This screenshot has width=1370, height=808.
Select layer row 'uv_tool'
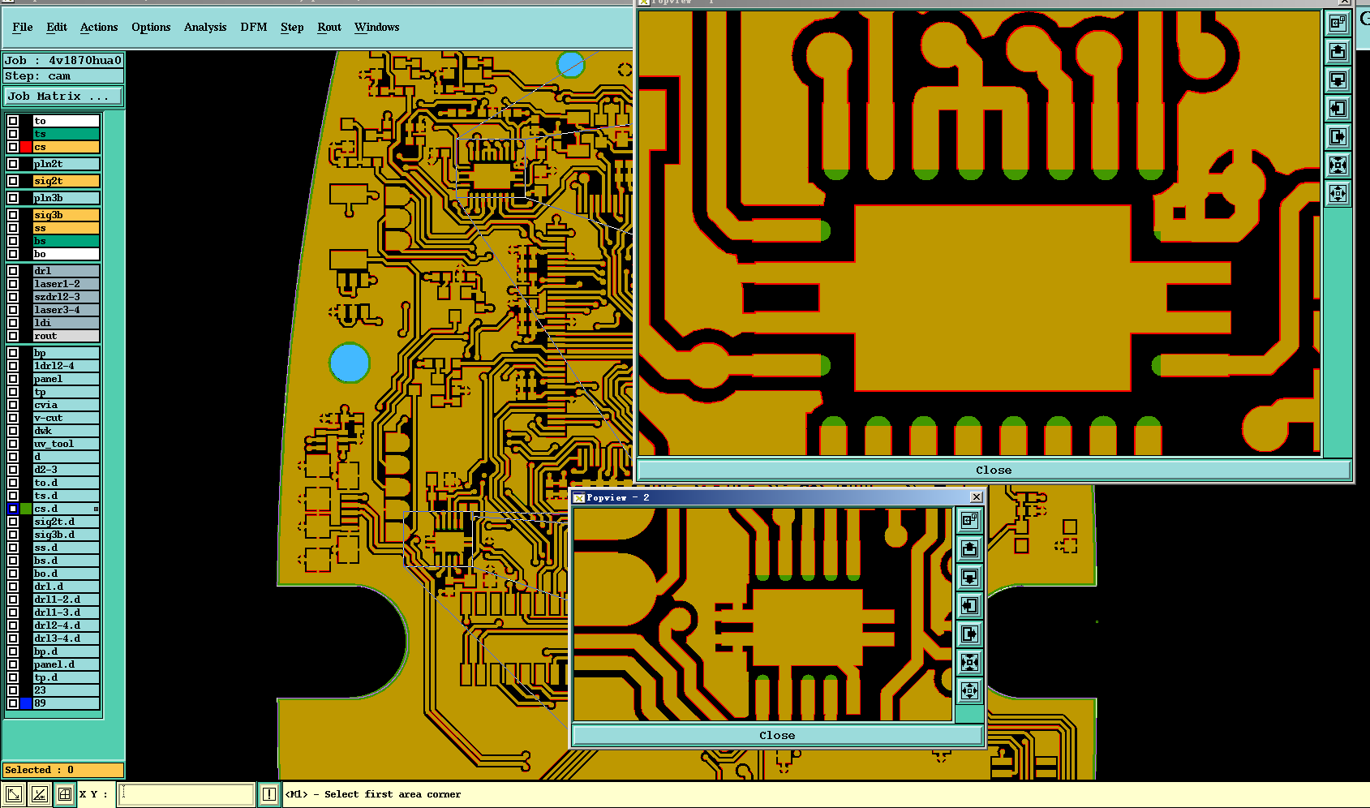[66, 444]
